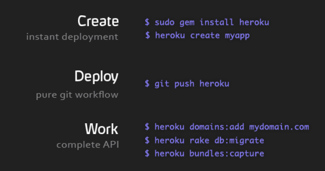The width and height of the screenshot is (325, 171).
Task: Select the instant deployment subtitle
Action: 72,36
